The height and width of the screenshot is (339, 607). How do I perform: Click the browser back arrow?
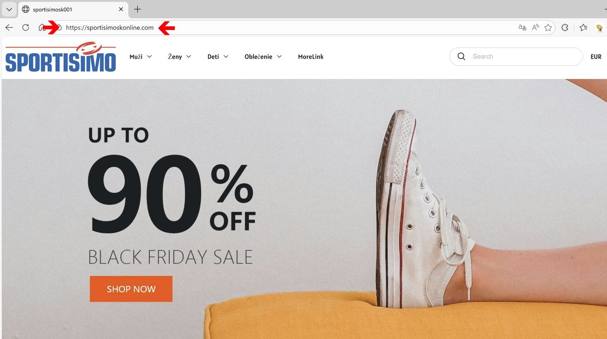point(9,28)
